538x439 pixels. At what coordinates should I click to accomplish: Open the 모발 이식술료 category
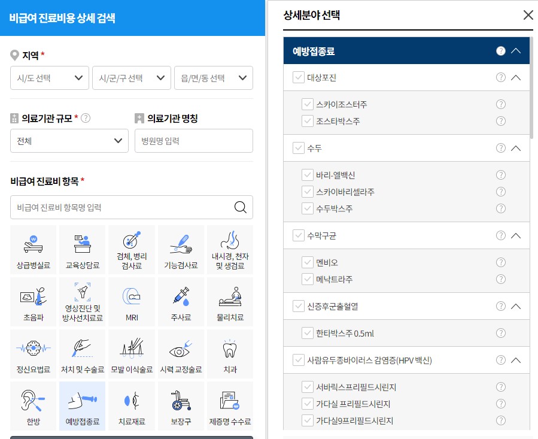click(x=132, y=354)
